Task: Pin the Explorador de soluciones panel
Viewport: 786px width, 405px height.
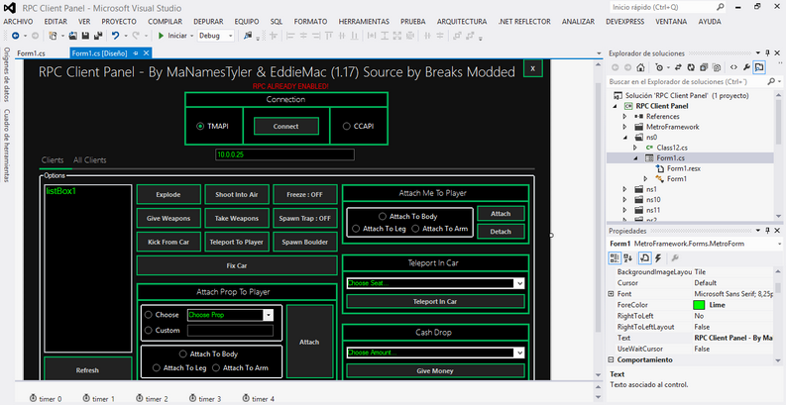Action: click(767, 53)
